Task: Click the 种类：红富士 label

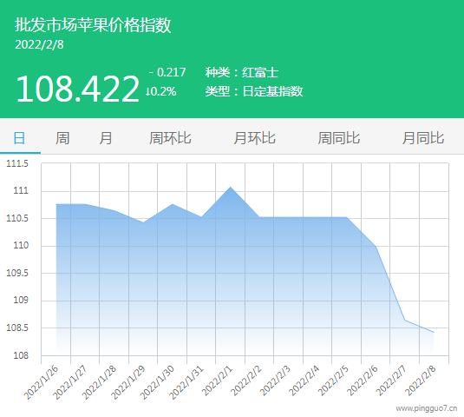Action: coord(242,72)
